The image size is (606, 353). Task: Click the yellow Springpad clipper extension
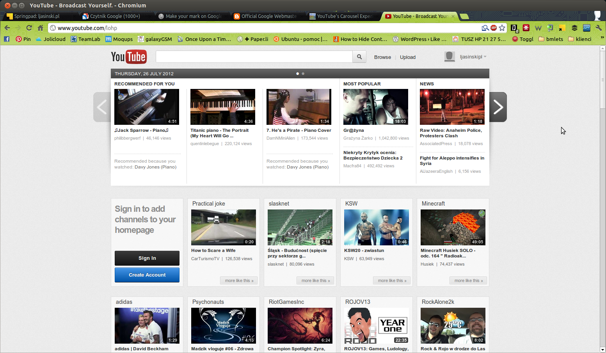pos(562,28)
